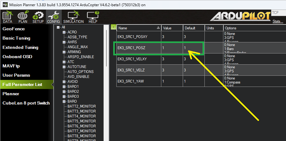
Task: Select Full Parameter List in sidebar
Action: tap(22, 84)
